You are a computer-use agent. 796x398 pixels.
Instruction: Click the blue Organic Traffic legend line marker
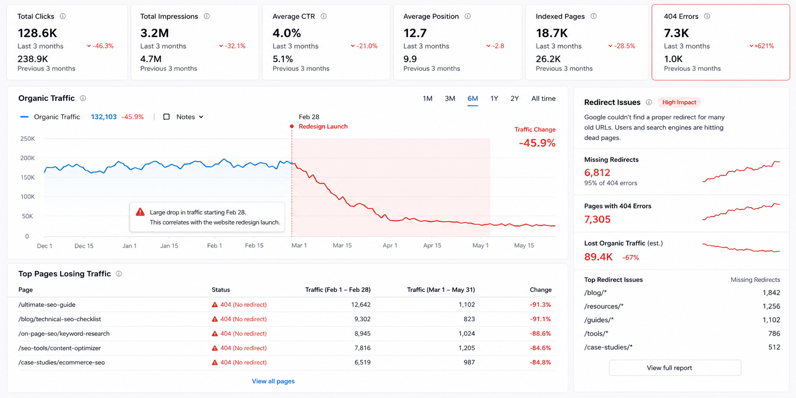25,117
